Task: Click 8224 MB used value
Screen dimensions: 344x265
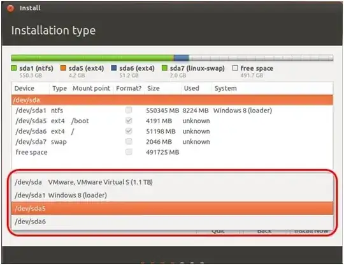Action: (196, 110)
